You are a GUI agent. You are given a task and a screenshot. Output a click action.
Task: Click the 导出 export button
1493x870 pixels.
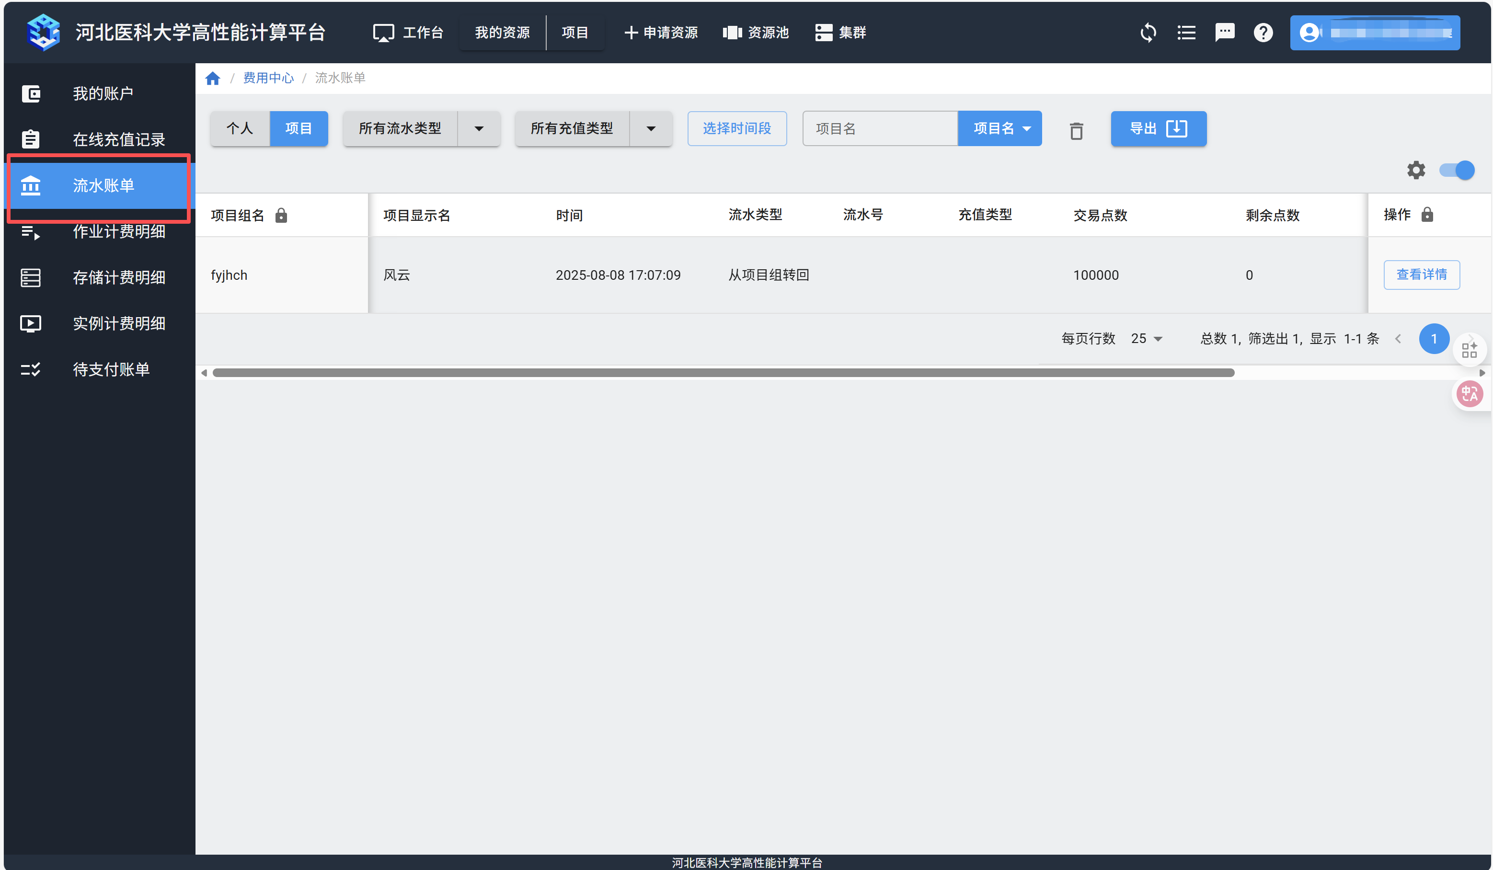click(x=1158, y=128)
